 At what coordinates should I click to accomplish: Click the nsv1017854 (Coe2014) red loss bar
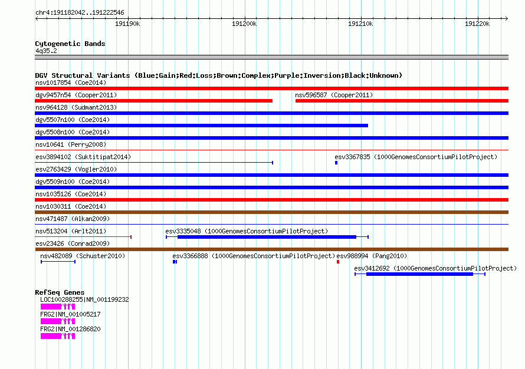(271, 88)
